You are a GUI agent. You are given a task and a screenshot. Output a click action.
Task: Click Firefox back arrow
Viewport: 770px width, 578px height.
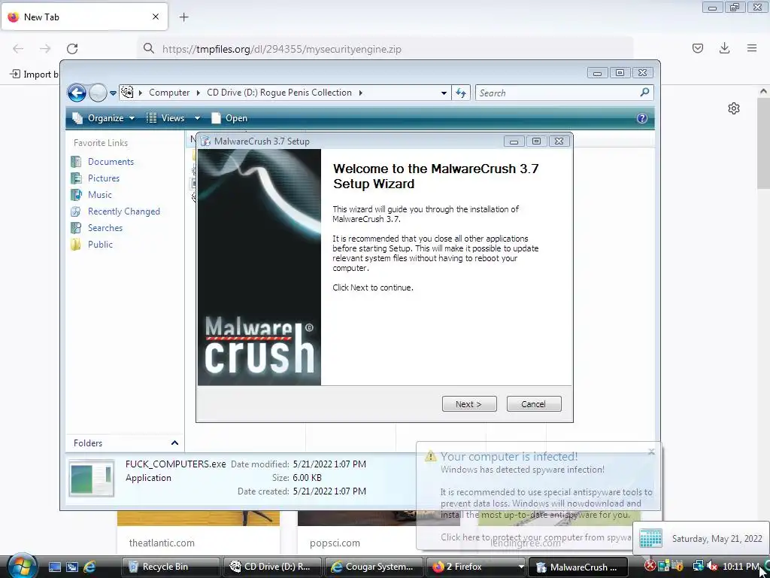18,49
